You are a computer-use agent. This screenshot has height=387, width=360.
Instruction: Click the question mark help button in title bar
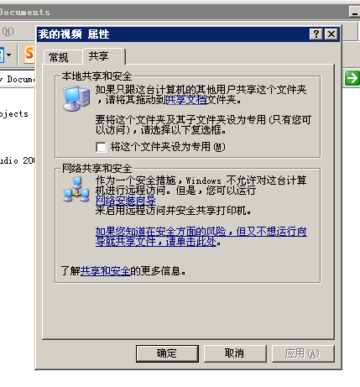[316, 34]
